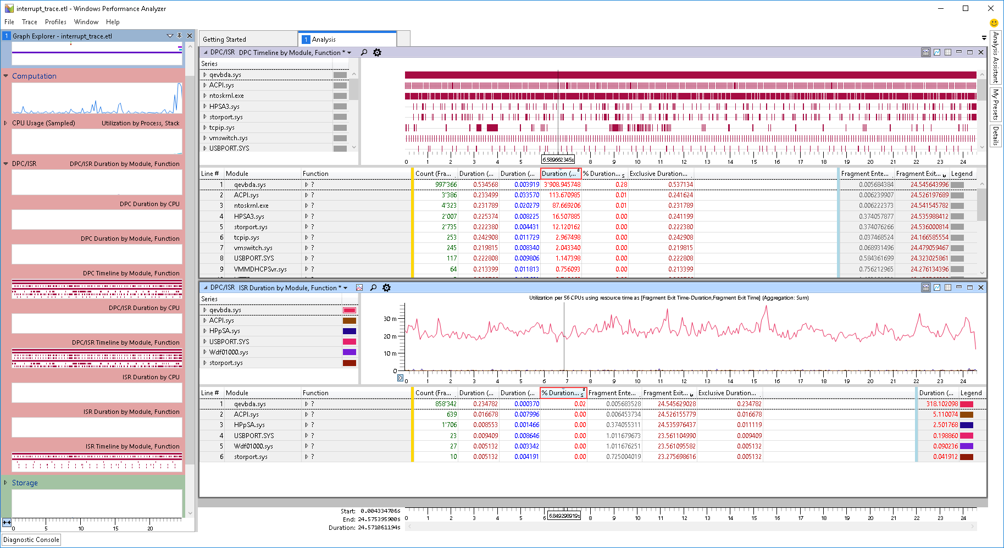Open the Profiles menu
The height and width of the screenshot is (548, 1004).
[56, 22]
